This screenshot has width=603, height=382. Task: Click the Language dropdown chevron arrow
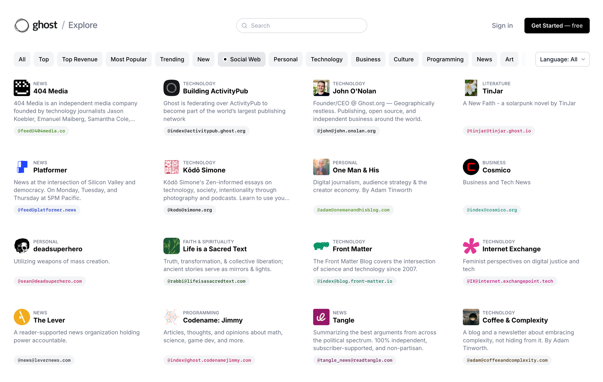[583, 59]
